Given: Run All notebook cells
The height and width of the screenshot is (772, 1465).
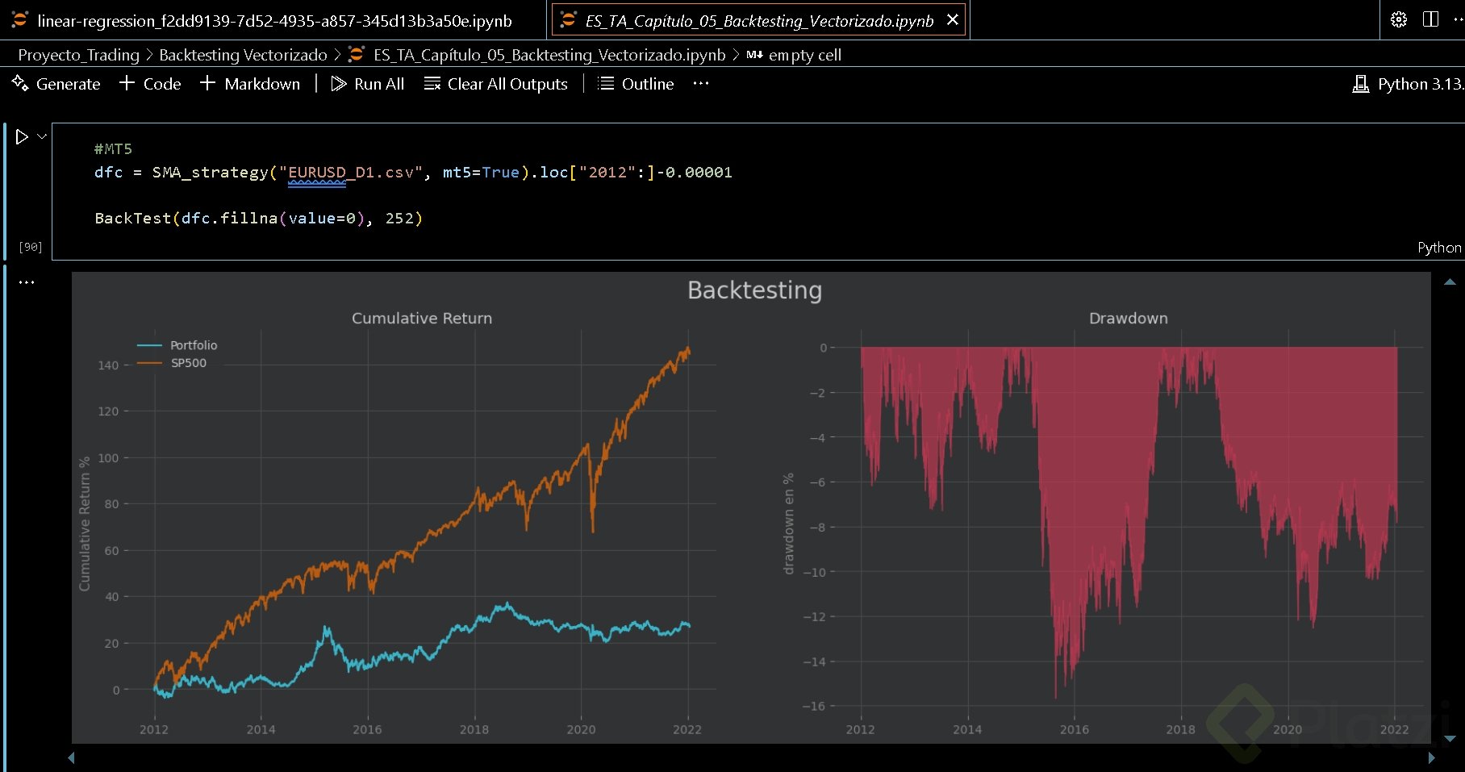Looking at the screenshot, I should (x=368, y=84).
